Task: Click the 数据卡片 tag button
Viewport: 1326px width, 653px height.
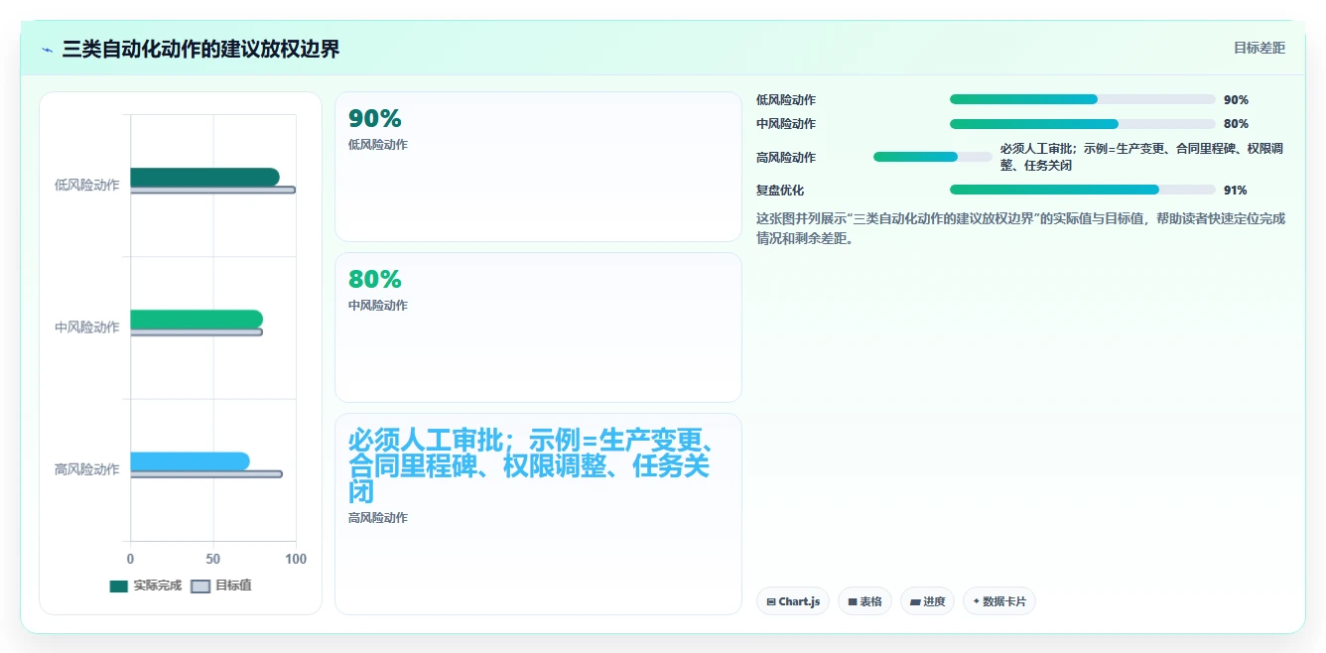Action: pyautogui.click(x=999, y=601)
